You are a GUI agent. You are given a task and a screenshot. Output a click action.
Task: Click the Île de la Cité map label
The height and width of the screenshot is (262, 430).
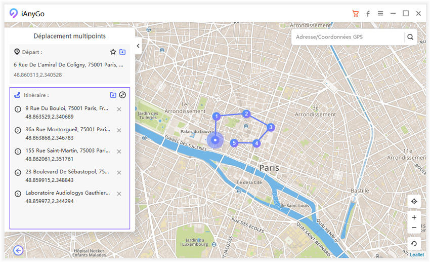click(249, 182)
